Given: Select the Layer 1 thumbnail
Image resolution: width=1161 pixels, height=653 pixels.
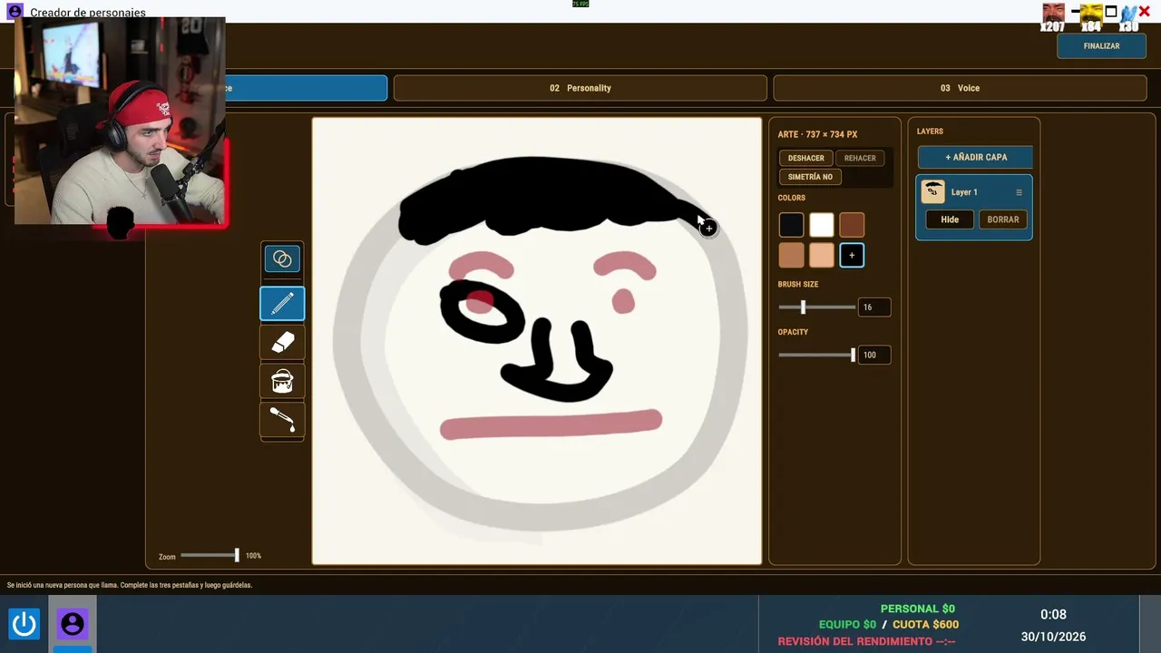Looking at the screenshot, I should [932, 191].
